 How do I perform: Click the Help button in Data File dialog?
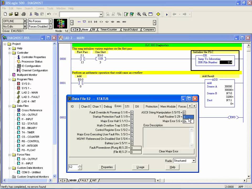coord(172,167)
